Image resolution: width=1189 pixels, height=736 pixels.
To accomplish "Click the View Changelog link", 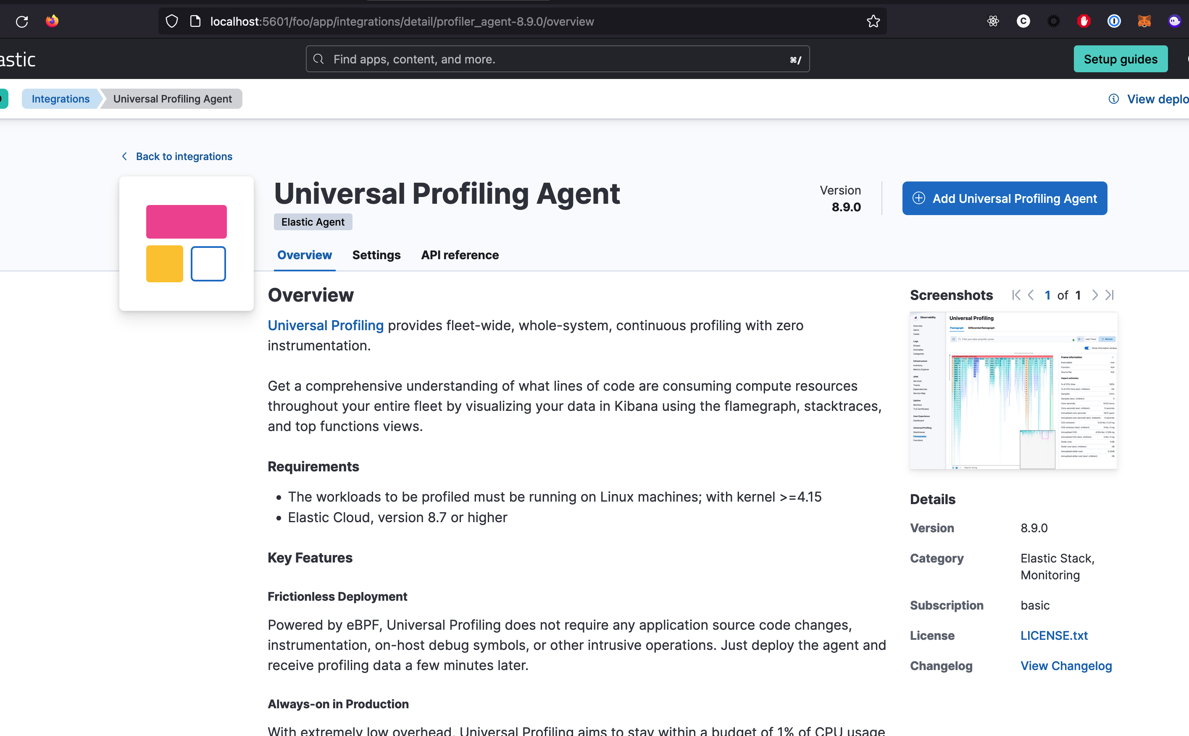I will pos(1066,665).
